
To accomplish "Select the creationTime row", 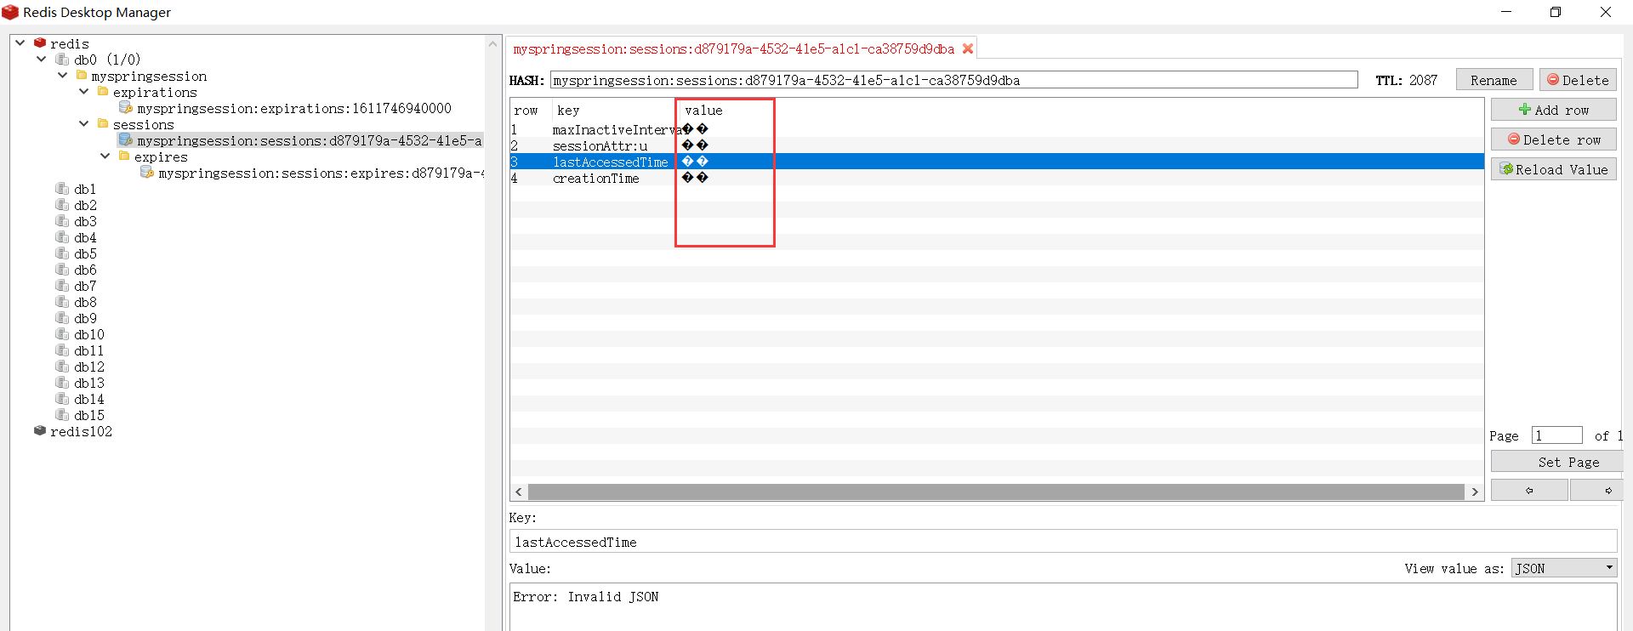I will [x=997, y=178].
